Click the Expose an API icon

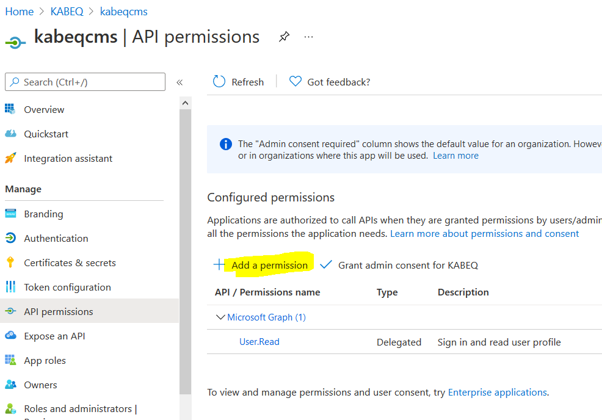click(x=10, y=336)
